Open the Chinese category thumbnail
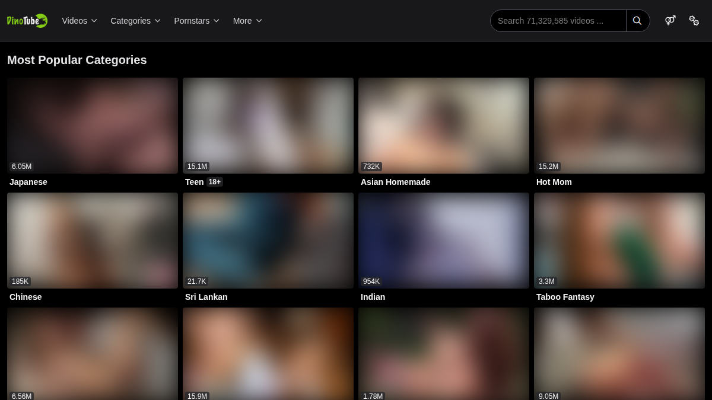Image resolution: width=712 pixels, height=400 pixels. pyautogui.click(x=93, y=241)
